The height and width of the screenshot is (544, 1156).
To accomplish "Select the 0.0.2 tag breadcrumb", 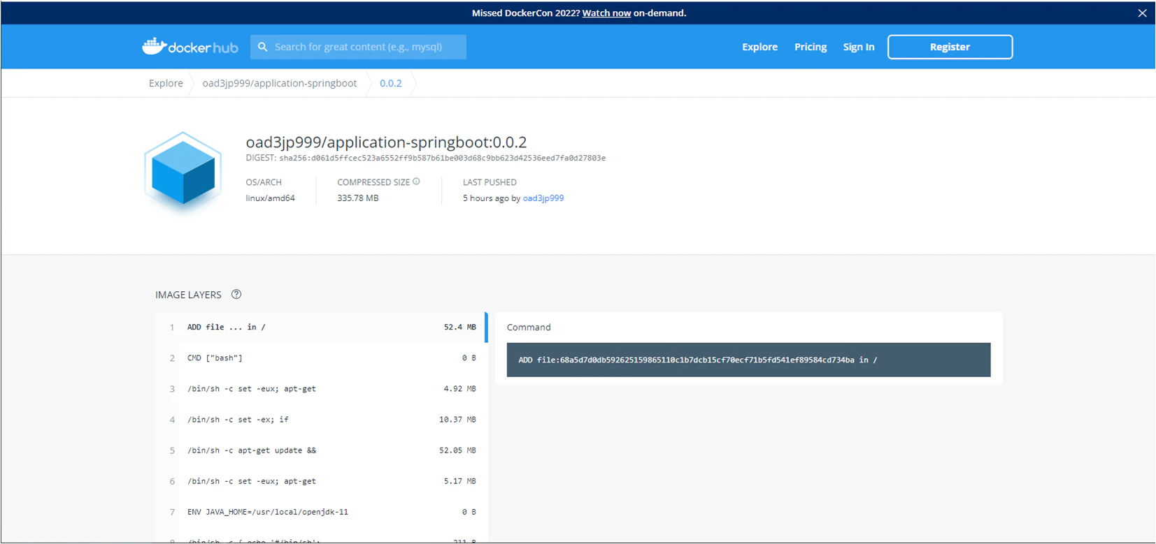I will click(391, 83).
